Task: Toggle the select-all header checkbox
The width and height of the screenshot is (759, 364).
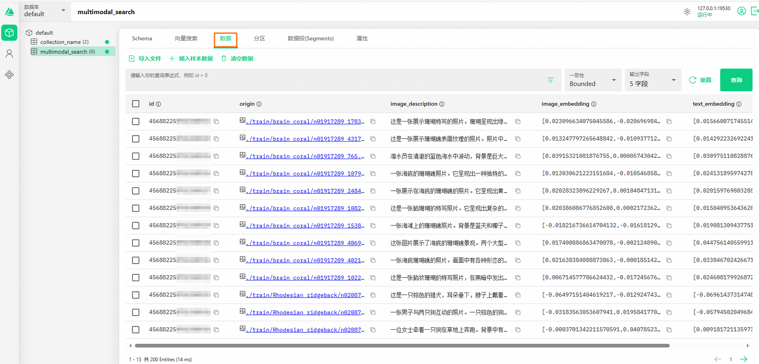Action: coord(136,104)
